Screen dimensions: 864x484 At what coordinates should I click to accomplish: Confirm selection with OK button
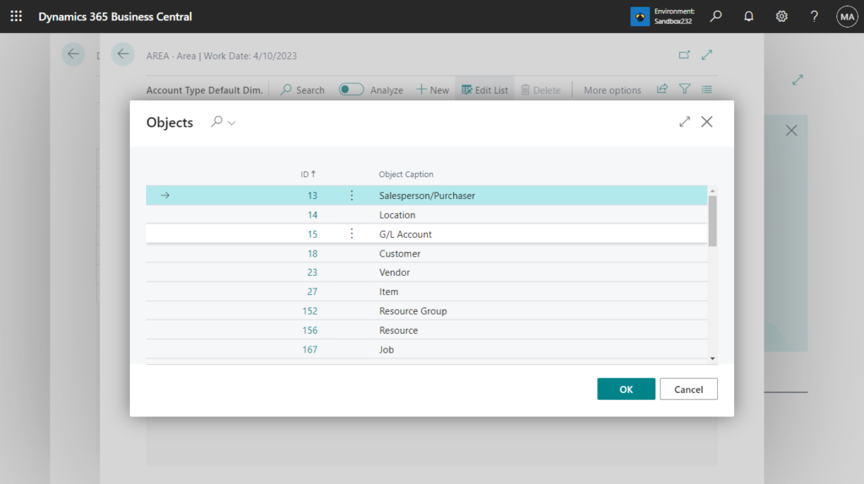[626, 389]
